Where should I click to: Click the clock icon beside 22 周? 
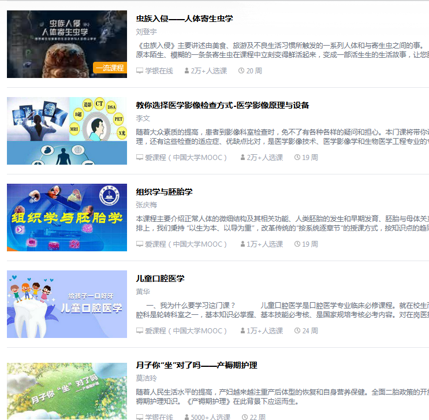[245, 417]
